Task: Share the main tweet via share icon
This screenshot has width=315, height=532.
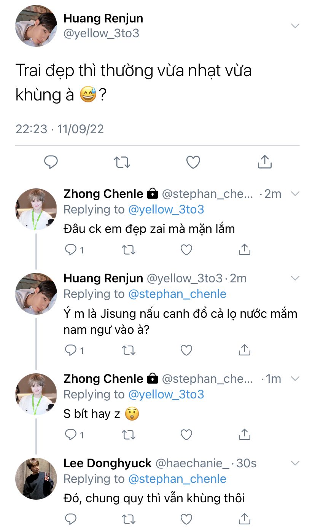Action: pos(264,162)
